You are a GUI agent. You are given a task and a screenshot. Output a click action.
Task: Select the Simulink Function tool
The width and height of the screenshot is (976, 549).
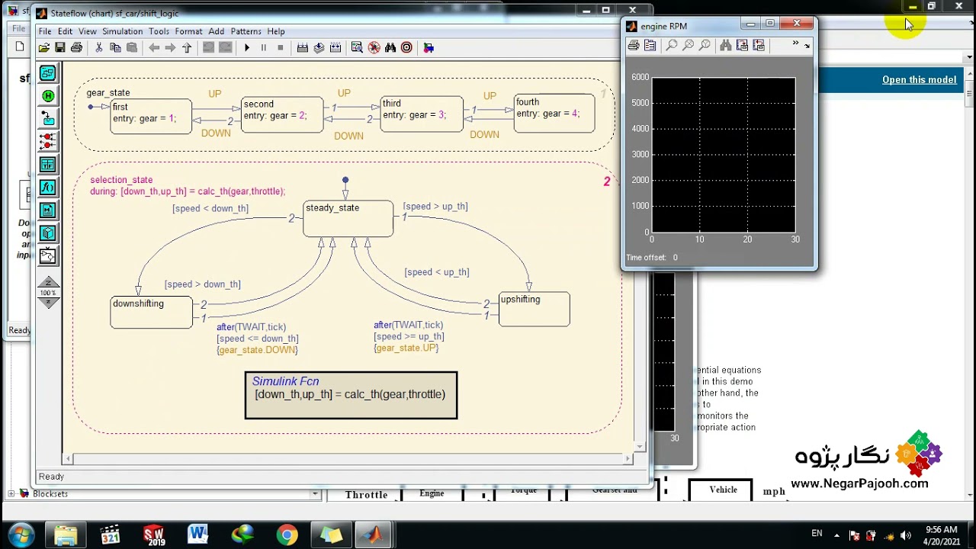(47, 256)
